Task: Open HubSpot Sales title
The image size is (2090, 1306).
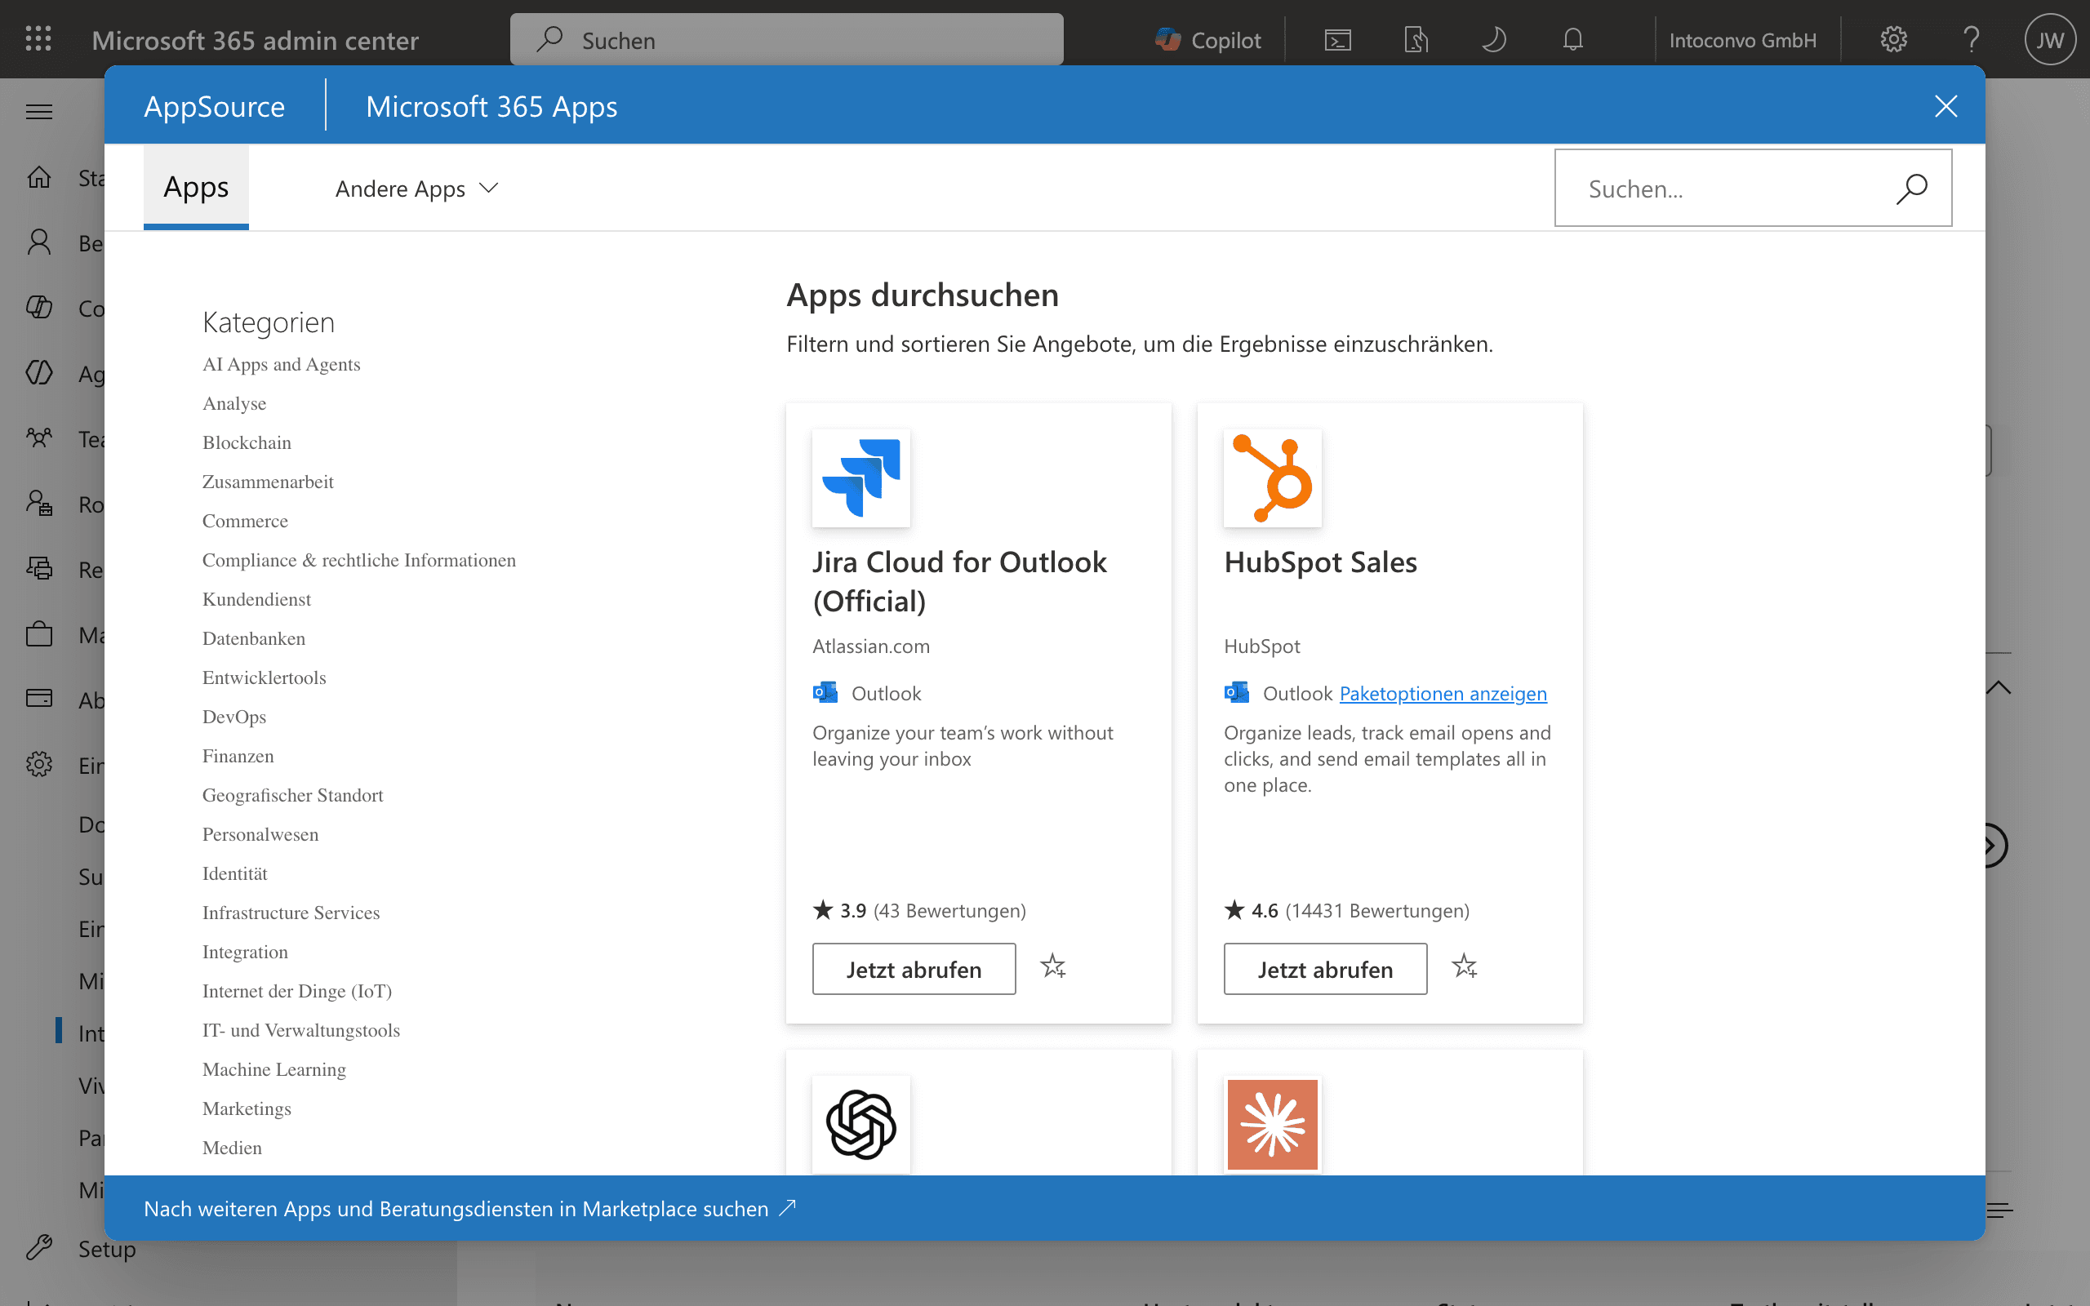Action: (1319, 562)
